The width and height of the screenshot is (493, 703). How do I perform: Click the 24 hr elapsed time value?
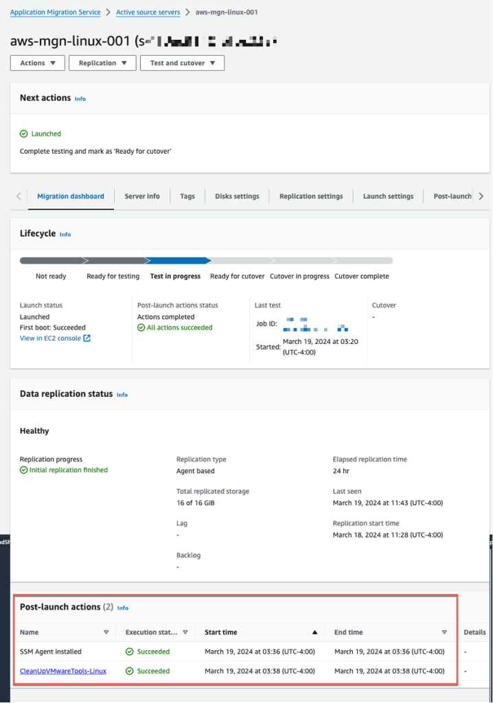[341, 471]
